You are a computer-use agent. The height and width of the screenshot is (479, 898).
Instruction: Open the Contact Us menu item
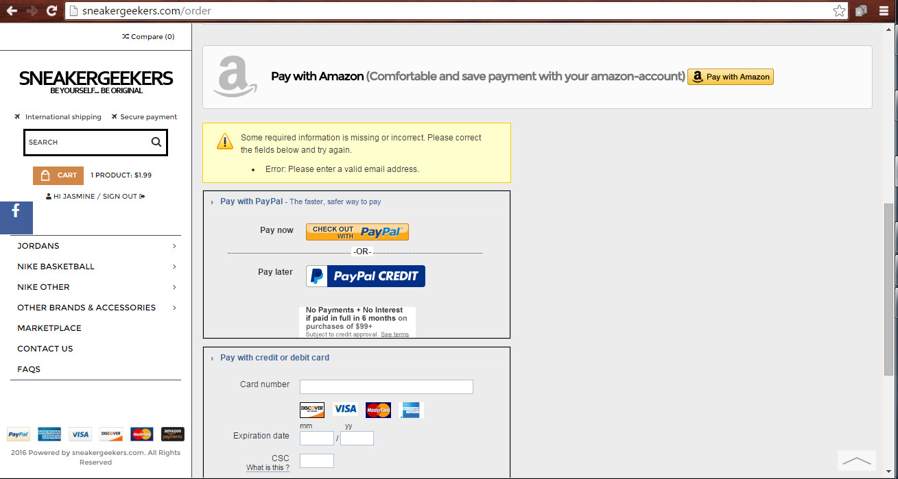point(45,349)
